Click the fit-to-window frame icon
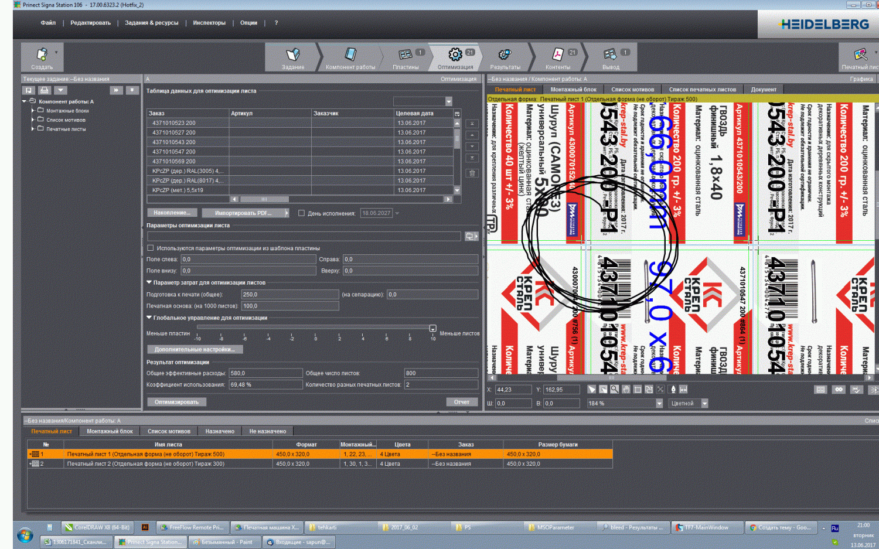Screen dimensions: 879x549 [x=638, y=389]
